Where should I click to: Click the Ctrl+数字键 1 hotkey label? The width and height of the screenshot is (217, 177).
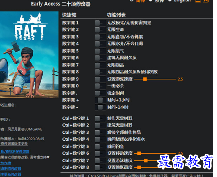[x=75, y=118]
